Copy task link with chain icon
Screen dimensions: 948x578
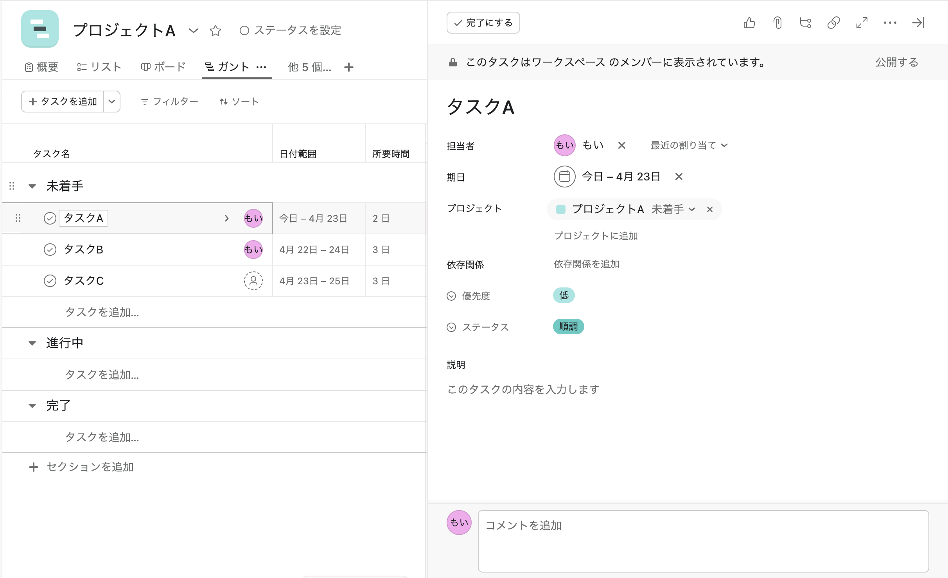[834, 23]
